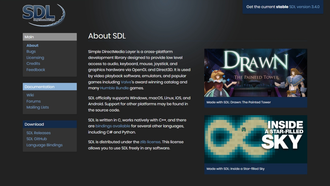This screenshot has height=186, width=330.
Task: Open Language Bindings in the Download section
Action: point(45,145)
